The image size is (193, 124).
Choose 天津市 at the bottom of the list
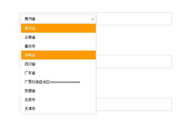coord(58,109)
